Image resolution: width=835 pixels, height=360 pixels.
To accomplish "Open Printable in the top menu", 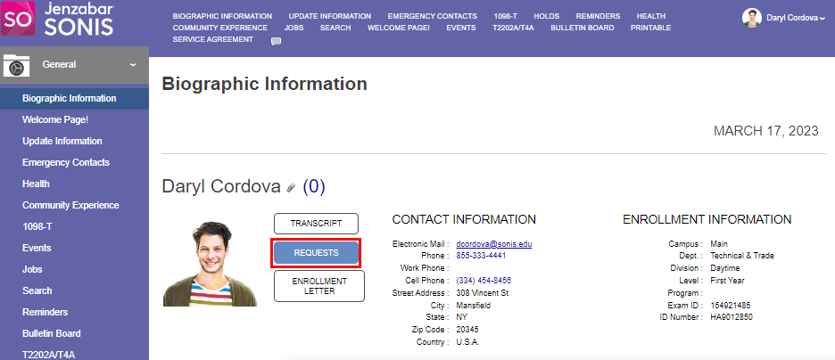I will tap(650, 28).
